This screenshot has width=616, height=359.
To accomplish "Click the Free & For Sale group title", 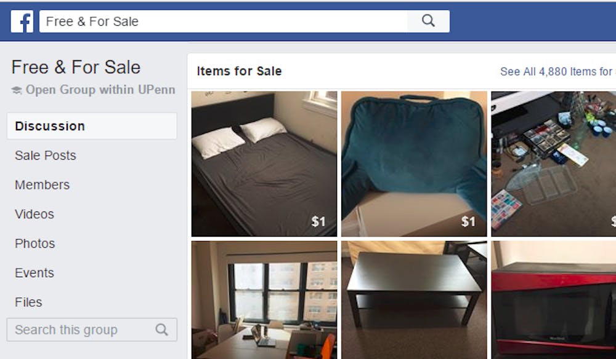I will [76, 67].
